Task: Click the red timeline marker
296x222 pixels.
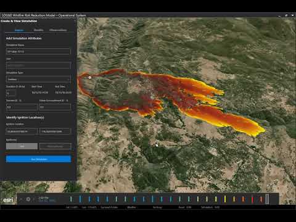Action: point(252,199)
